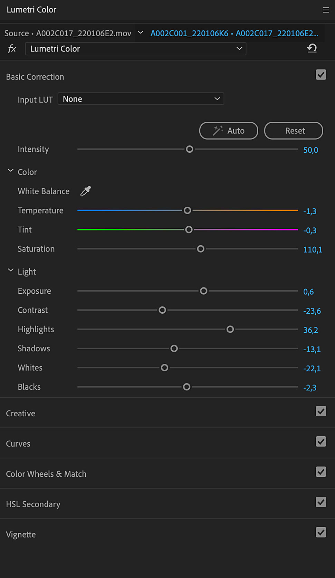335x578 pixels.
Task: Select the White Balance eyedropper
Action: (x=86, y=191)
